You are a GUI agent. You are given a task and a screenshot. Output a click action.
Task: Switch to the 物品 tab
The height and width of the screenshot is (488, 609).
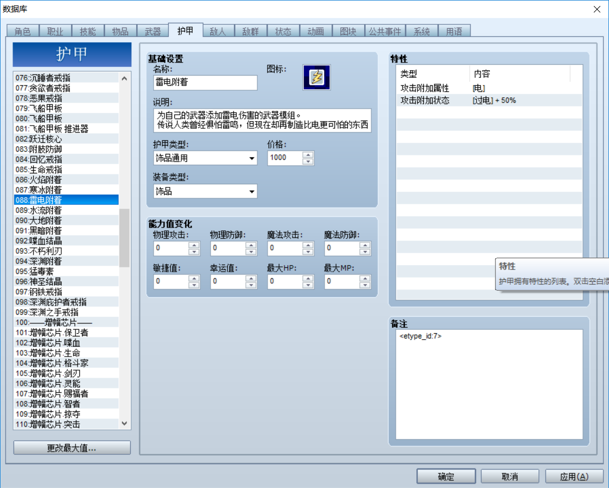point(120,31)
